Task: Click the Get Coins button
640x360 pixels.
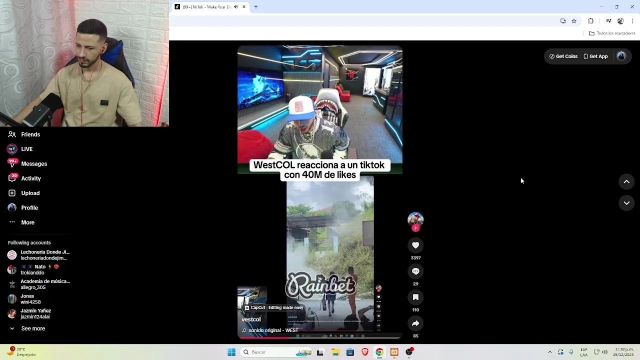Action: point(563,56)
